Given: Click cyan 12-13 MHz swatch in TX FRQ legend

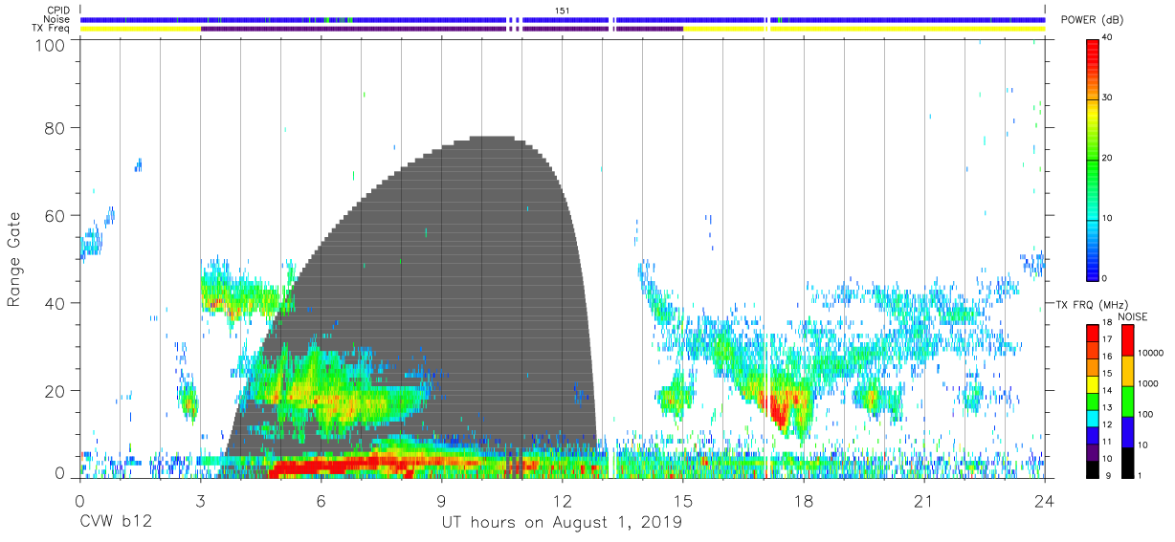Looking at the screenshot, I should pos(1092,417).
